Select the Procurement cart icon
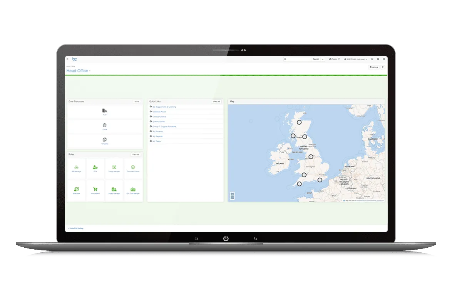 click(x=95, y=189)
